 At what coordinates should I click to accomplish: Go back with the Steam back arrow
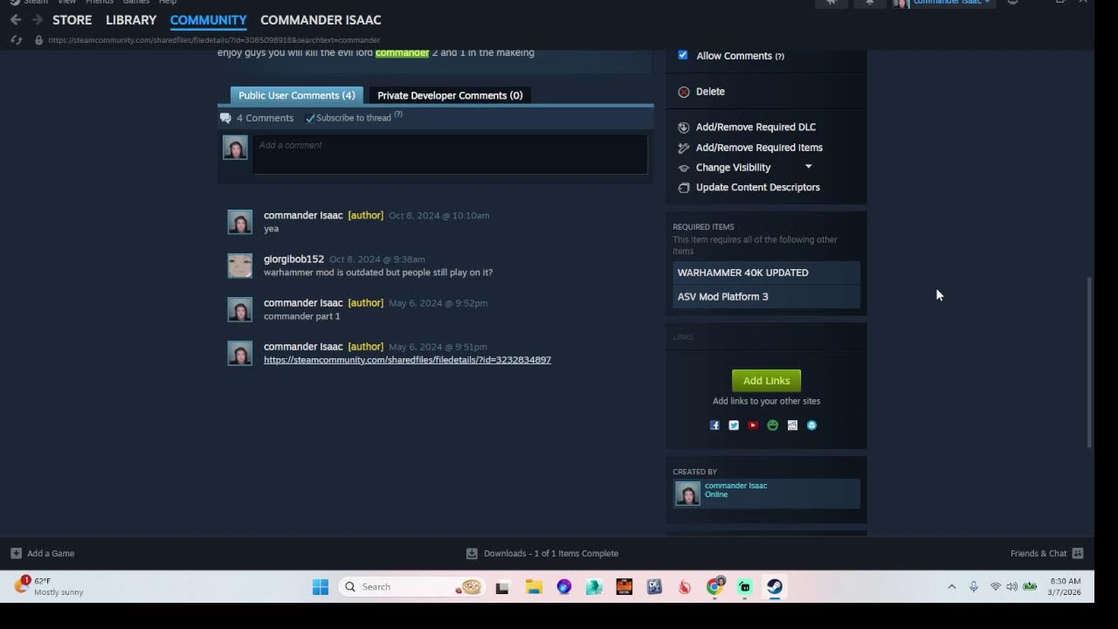click(x=16, y=19)
